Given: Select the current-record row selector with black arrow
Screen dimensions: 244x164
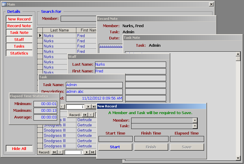Looking at the screenshot, I should click(40, 36).
